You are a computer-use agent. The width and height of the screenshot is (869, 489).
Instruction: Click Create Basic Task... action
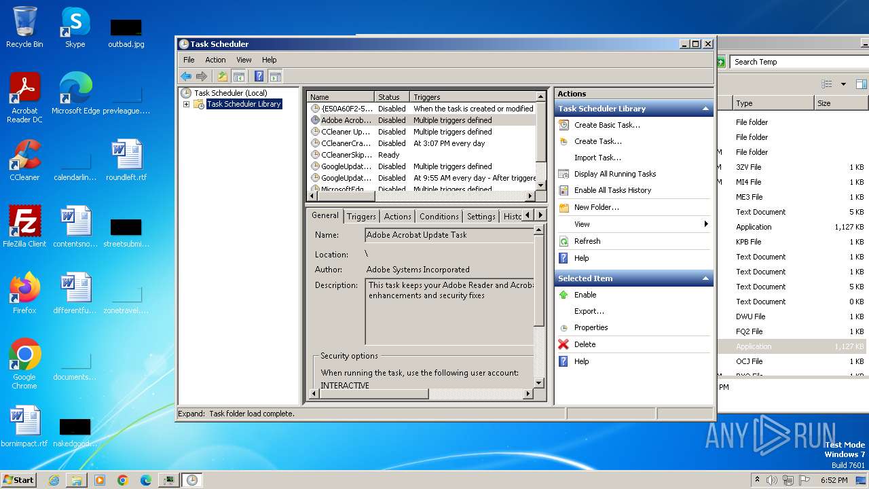[x=607, y=125]
